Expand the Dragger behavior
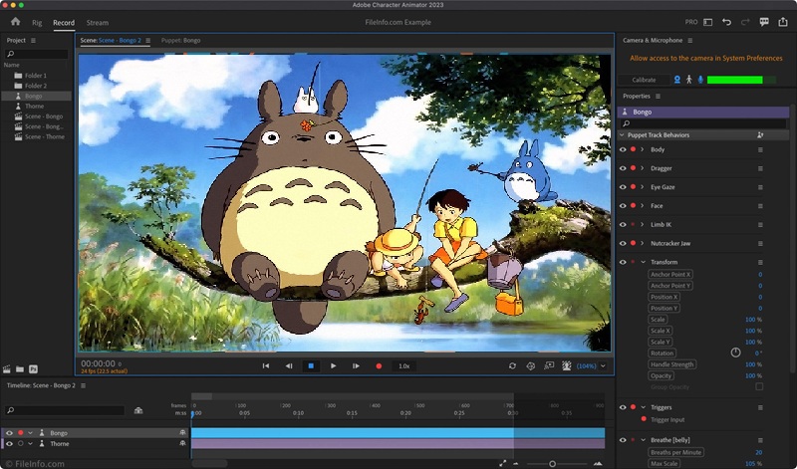797x469 pixels. pos(643,168)
